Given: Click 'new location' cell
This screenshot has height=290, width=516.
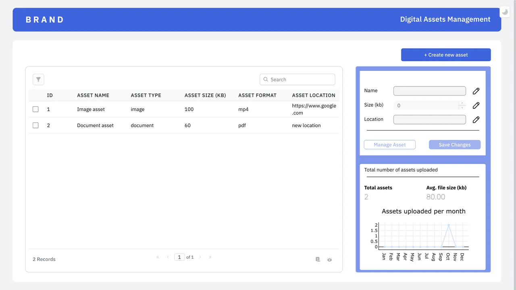Looking at the screenshot, I should click(306, 125).
